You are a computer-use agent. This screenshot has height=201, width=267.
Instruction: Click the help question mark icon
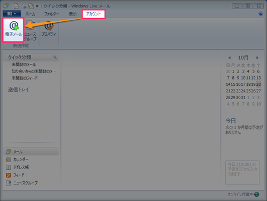click(261, 14)
